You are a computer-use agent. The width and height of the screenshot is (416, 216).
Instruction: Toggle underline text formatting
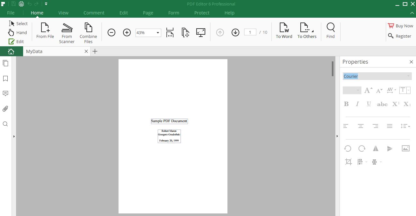coord(368,104)
